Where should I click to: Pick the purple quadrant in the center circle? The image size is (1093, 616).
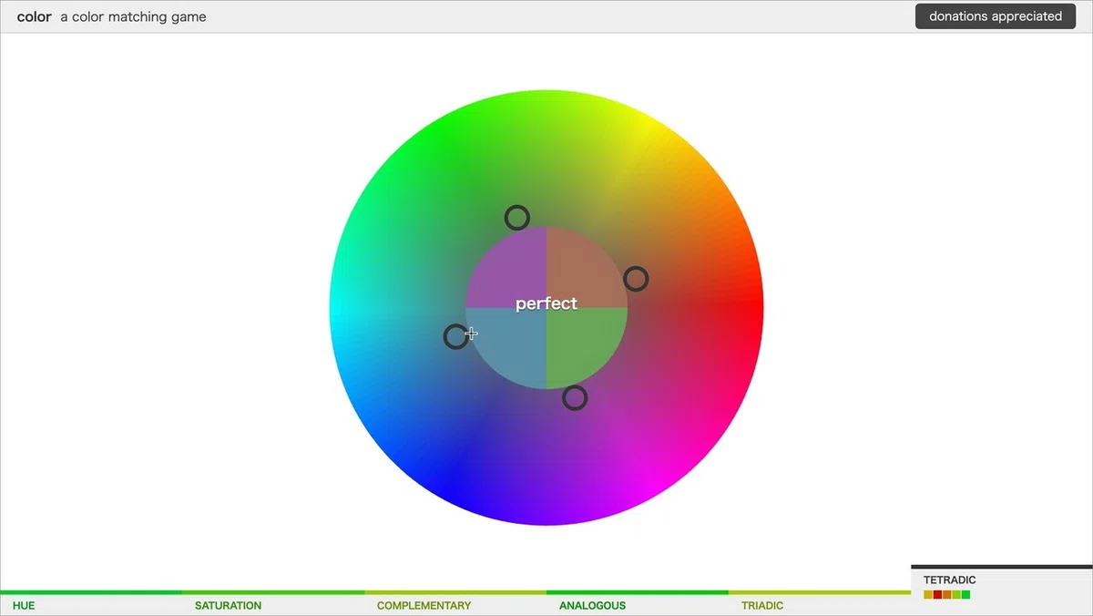tap(506, 268)
